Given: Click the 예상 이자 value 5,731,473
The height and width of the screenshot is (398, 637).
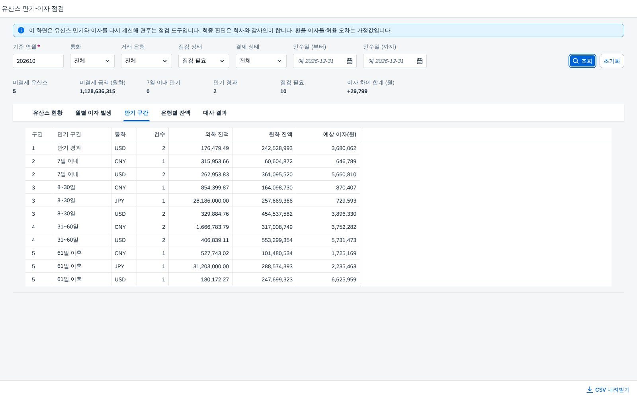Looking at the screenshot, I should pos(344,240).
